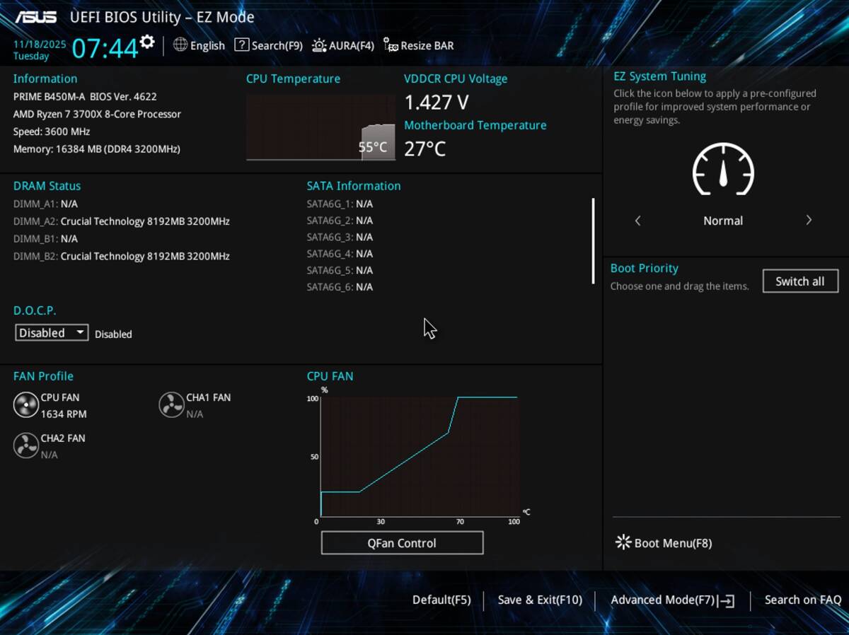
Task: Click the SATA6G_1 entry
Action: [340, 204]
